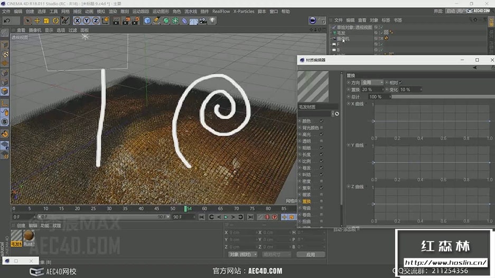
Task: Select the Move tool in toolbar
Action: coord(37,21)
